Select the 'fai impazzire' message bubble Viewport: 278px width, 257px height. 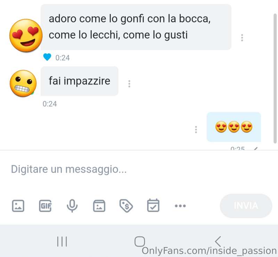(x=80, y=81)
